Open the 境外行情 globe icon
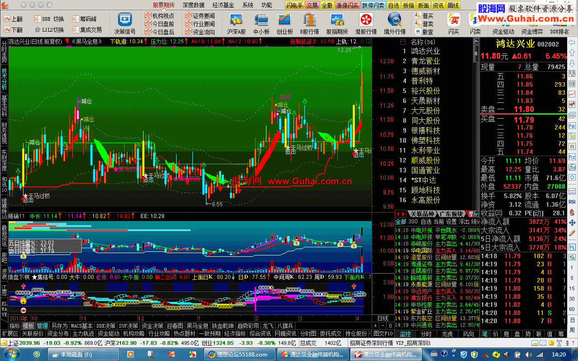Viewport: 578px width, 361px height. pyautogui.click(x=395, y=23)
